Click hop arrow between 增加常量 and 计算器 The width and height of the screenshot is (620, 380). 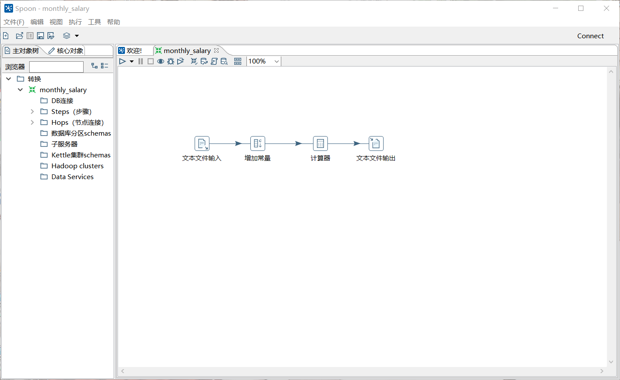pos(298,143)
